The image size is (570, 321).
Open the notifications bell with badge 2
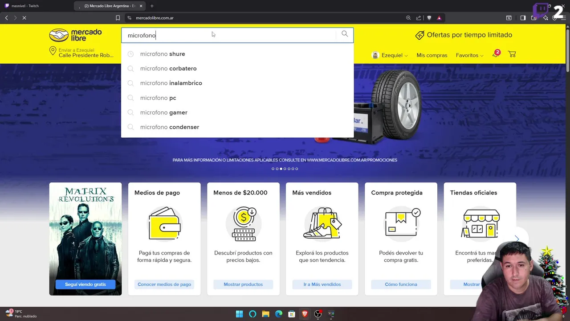point(496,54)
